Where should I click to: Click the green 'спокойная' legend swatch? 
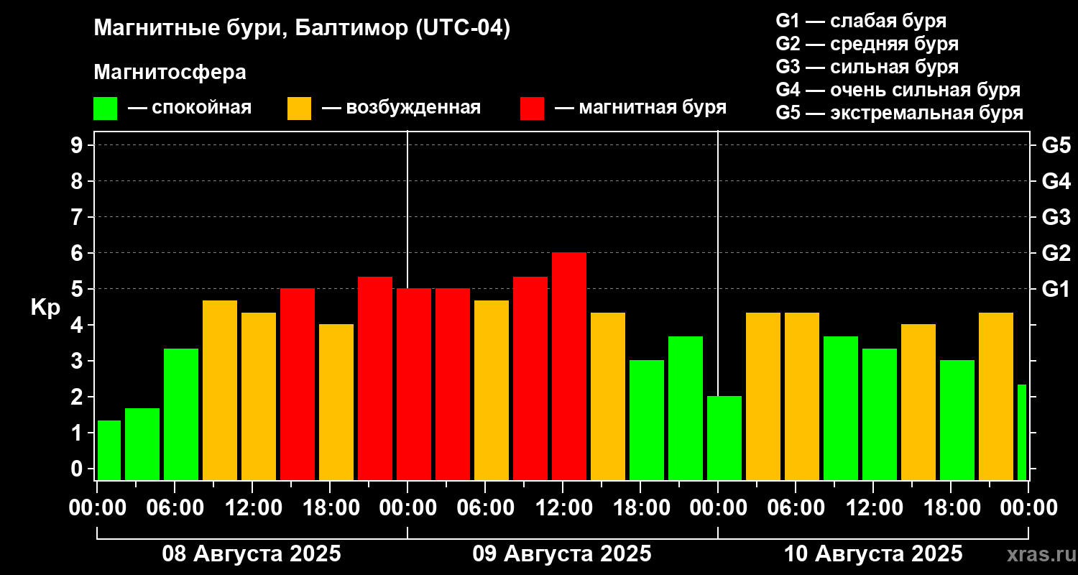pyautogui.click(x=105, y=109)
